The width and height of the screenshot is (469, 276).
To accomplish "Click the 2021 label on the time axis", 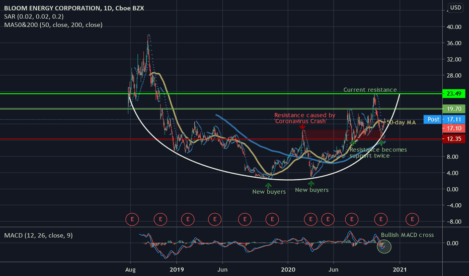I will pyautogui.click(x=400, y=270).
